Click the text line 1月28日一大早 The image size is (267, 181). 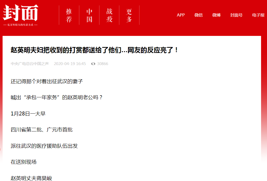28,114
